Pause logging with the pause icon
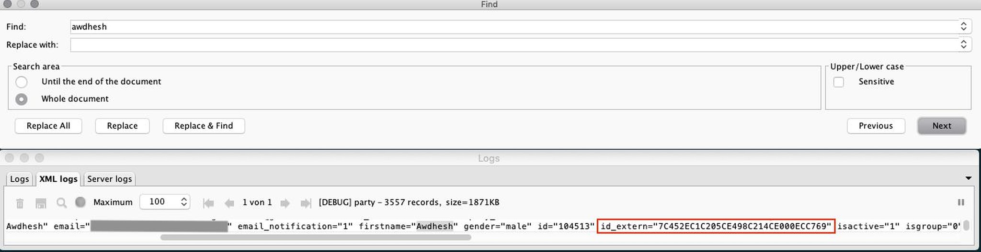This screenshot has width=981, height=252. pyautogui.click(x=961, y=202)
